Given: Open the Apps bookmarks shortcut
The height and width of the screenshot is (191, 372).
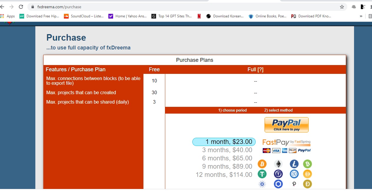Looking at the screenshot, I should point(8,16).
